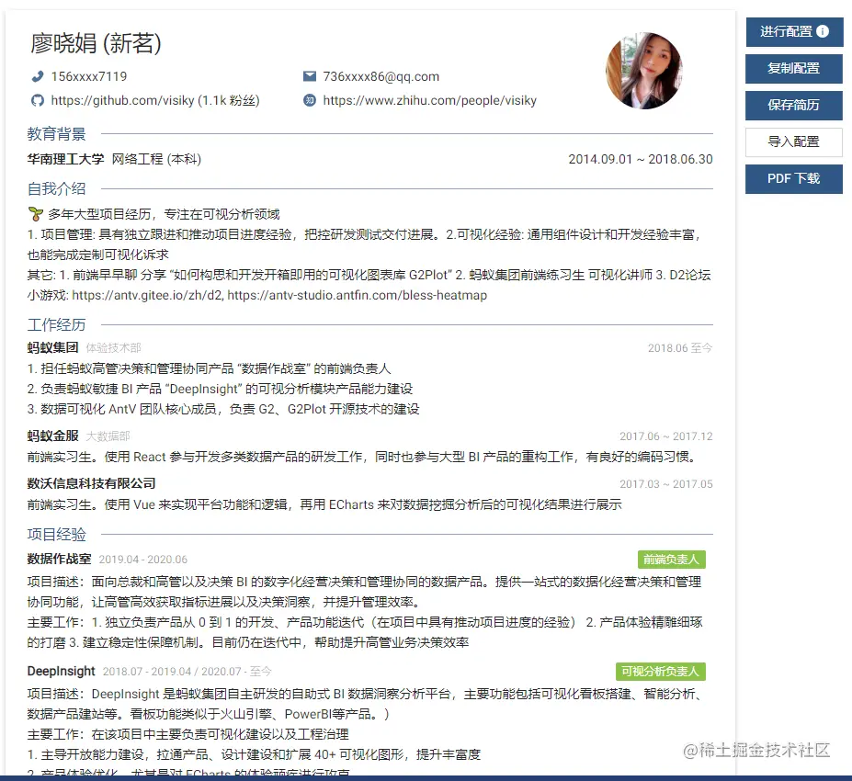The height and width of the screenshot is (781, 852).
Task: Click the 保存简历 button
Action: pos(793,106)
